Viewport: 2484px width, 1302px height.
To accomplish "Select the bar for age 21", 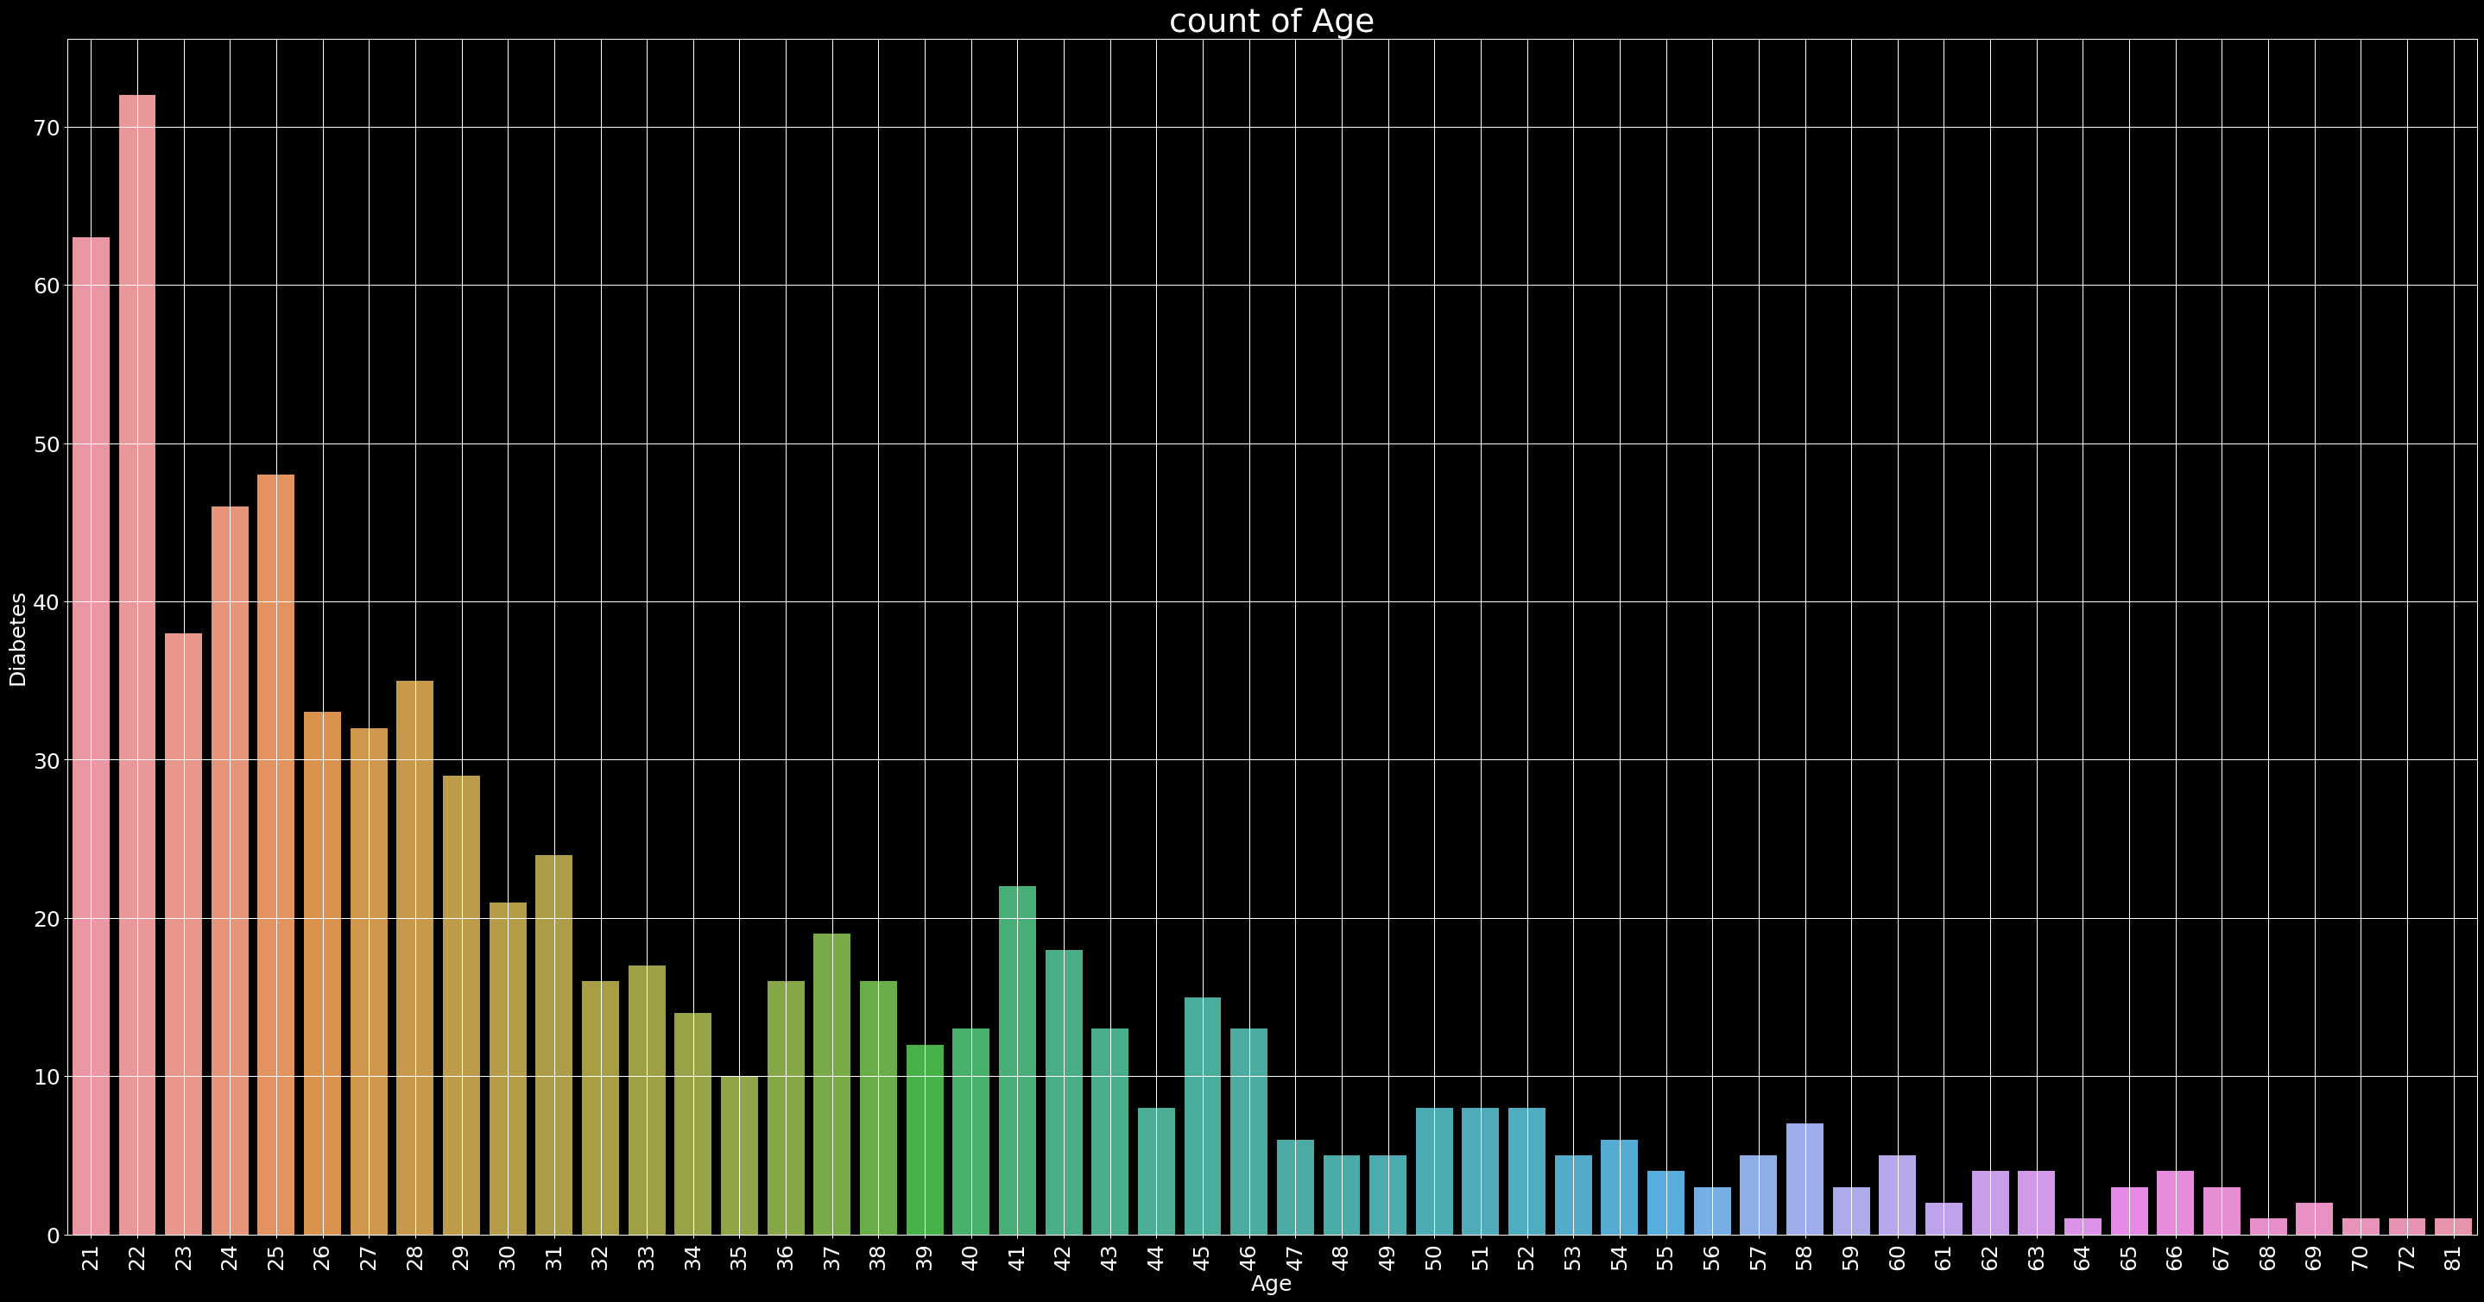I will click(x=91, y=736).
